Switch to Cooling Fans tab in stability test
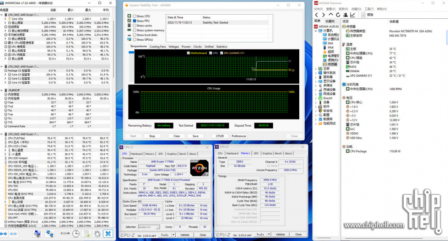This screenshot has height=241, width=448. tap(157, 47)
